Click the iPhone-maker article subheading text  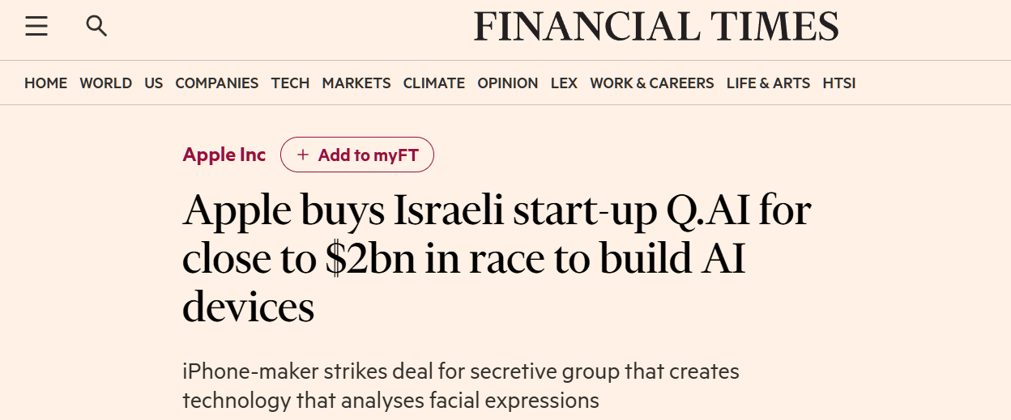460,386
